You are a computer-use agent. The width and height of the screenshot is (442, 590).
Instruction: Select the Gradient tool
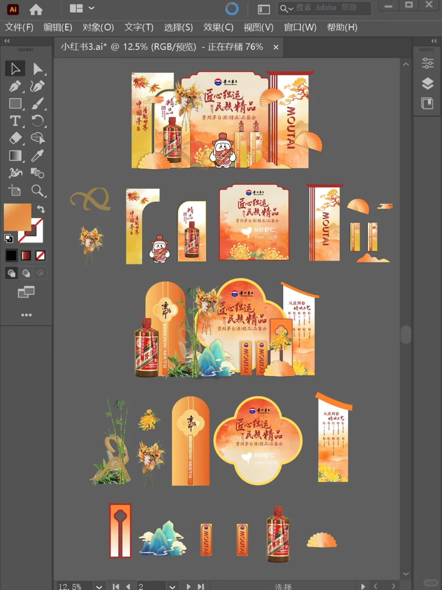pyautogui.click(x=16, y=156)
